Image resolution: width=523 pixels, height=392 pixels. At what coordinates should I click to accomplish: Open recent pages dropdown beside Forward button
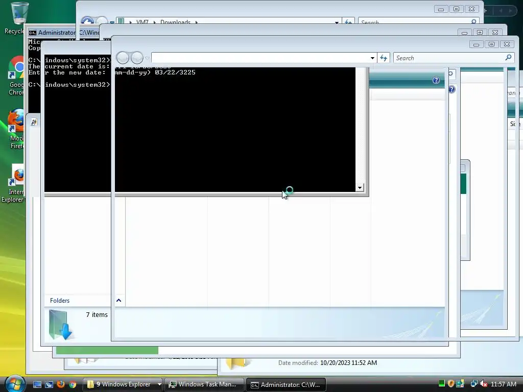pos(147,58)
